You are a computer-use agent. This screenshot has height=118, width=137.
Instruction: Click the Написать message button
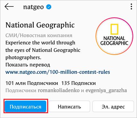tap(69, 106)
